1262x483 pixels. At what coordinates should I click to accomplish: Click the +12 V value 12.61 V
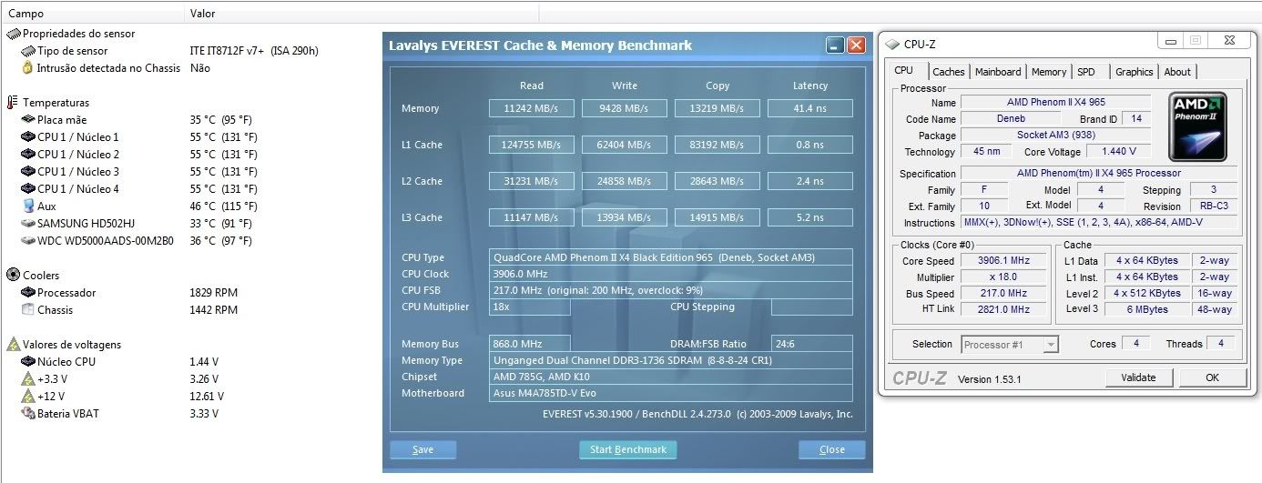click(207, 397)
